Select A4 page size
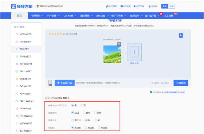204x134 pixels. click(86, 120)
